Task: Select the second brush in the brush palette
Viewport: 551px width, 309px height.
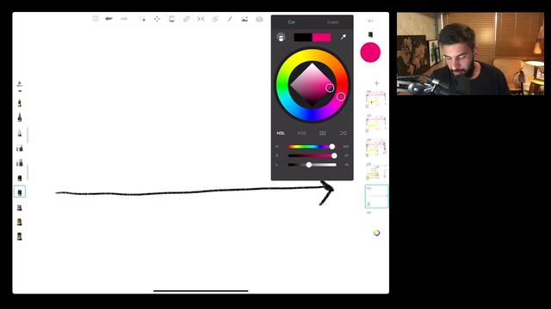Action: click(x=20, y=118)
